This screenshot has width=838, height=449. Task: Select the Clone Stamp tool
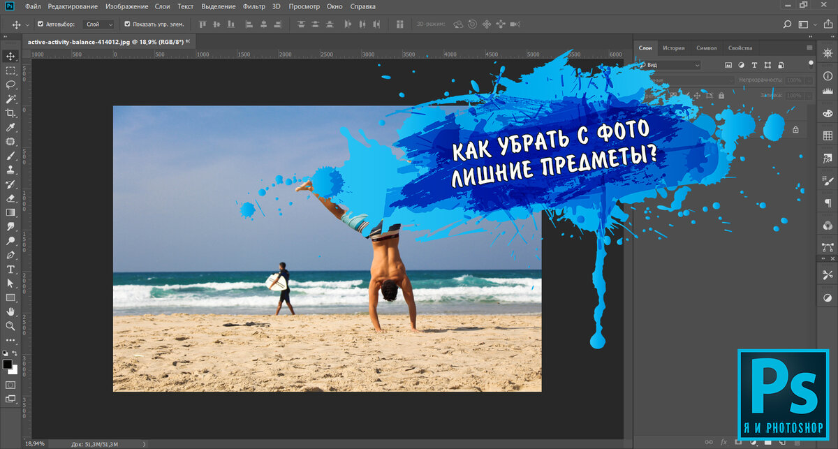pos(10,170)
